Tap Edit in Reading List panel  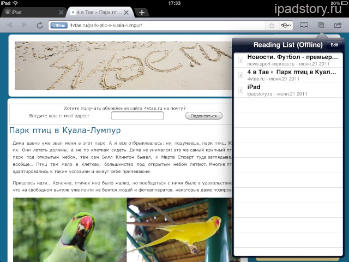coord(334,45)
